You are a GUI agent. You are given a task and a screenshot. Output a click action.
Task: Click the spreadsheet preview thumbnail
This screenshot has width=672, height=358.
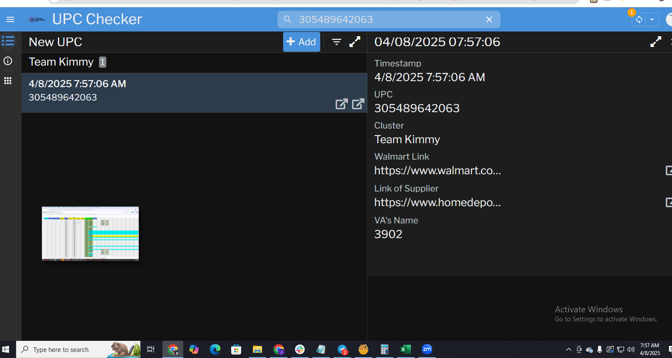[x=90, y=233]
